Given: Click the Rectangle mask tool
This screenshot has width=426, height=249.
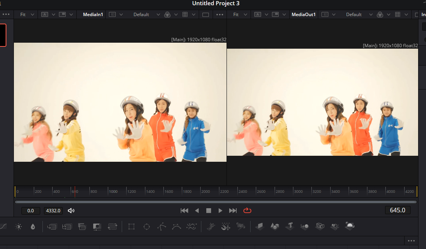Looking at the screenshot, I should click(131, 227).
